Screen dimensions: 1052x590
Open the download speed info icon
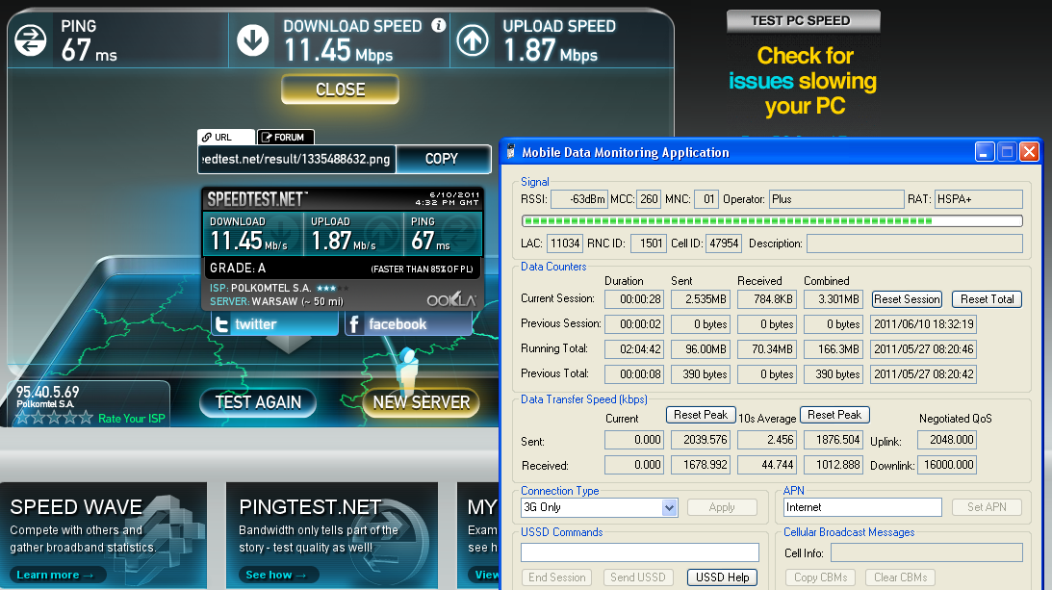point(439,26)
